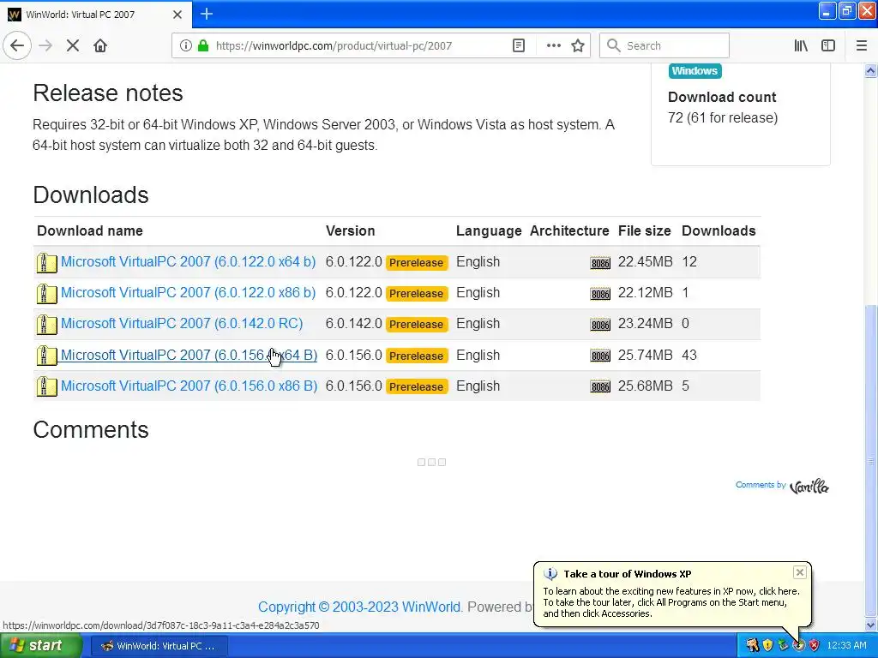Image resolution: width=878 pixels, height=658 pixels.
Task: Click the red shield security tray icon
Action: point(815,646)
